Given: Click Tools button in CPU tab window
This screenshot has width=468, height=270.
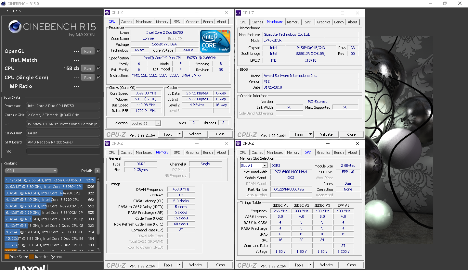Looking at the screenshot, I should 168,134.
